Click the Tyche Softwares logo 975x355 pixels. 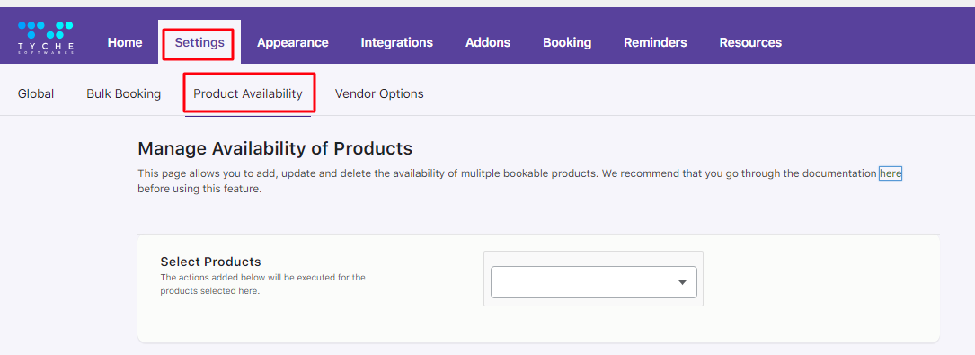pyautogui.click(x=46, y=38)
